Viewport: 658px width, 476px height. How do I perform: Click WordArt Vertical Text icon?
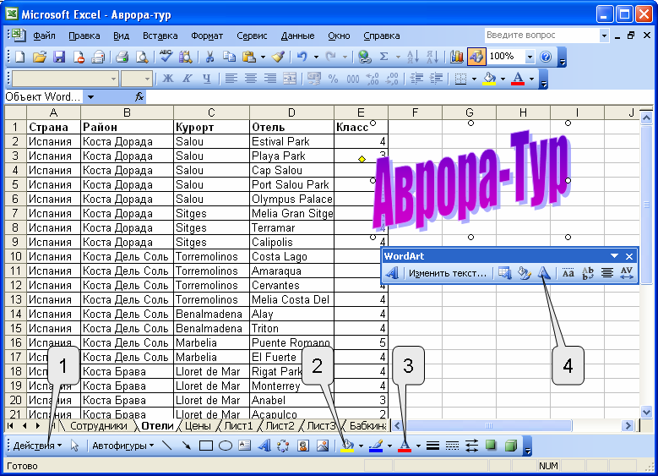588,273
